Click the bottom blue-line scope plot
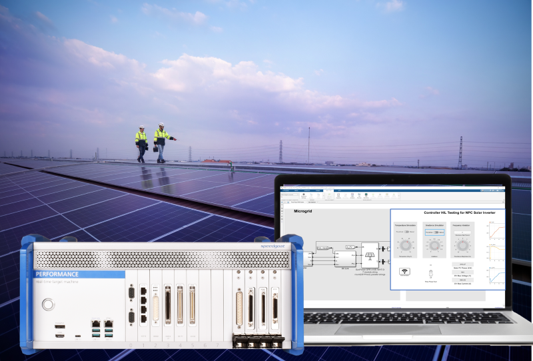This screenshot has height=361, width=533. click(497, 276)
